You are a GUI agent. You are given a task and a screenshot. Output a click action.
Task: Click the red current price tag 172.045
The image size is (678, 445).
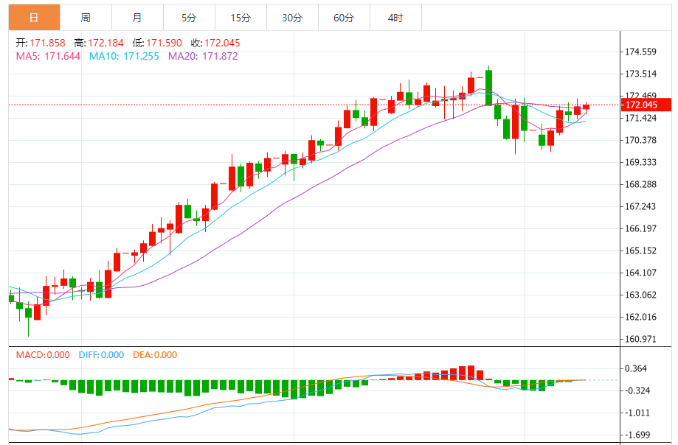point(646,105)
